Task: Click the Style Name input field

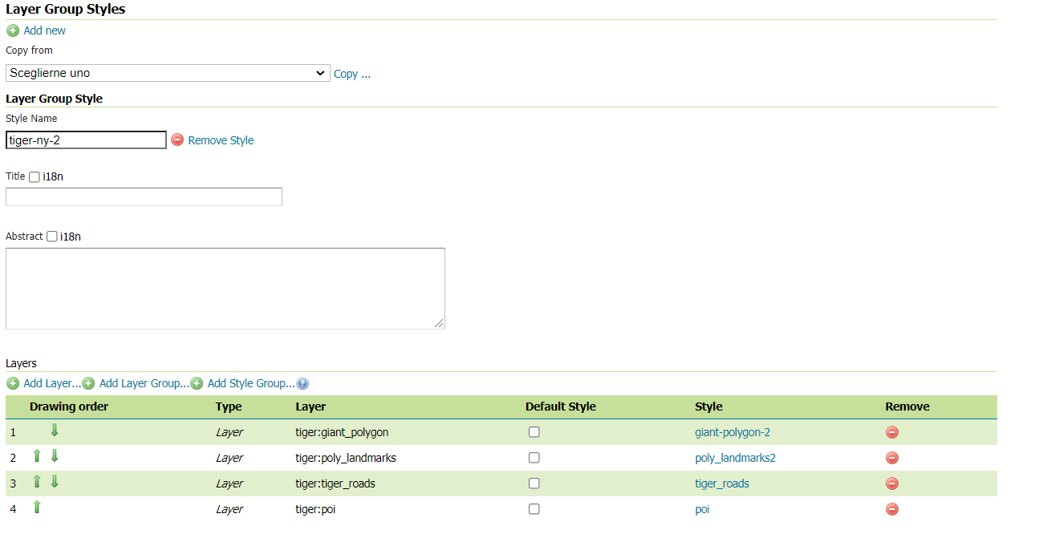Action: [86, 140]
